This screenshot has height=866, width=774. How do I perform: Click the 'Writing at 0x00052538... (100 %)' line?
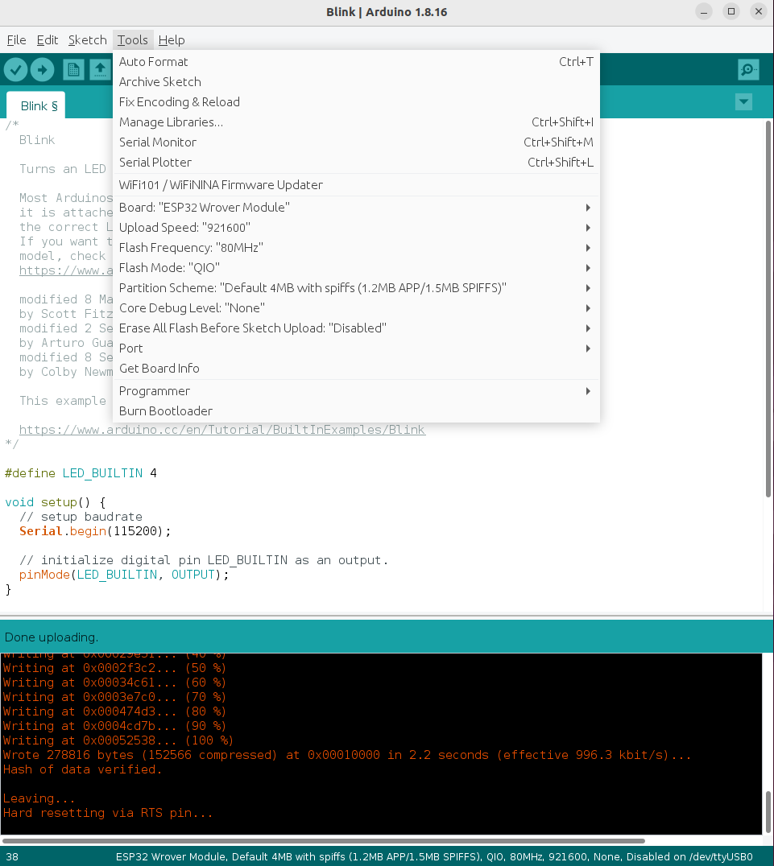(118, 740)
